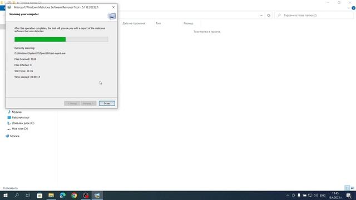Launch Microsoft Edge from the taskbar
This screenshot has height=200, width=356.
(x=63, y=196)
